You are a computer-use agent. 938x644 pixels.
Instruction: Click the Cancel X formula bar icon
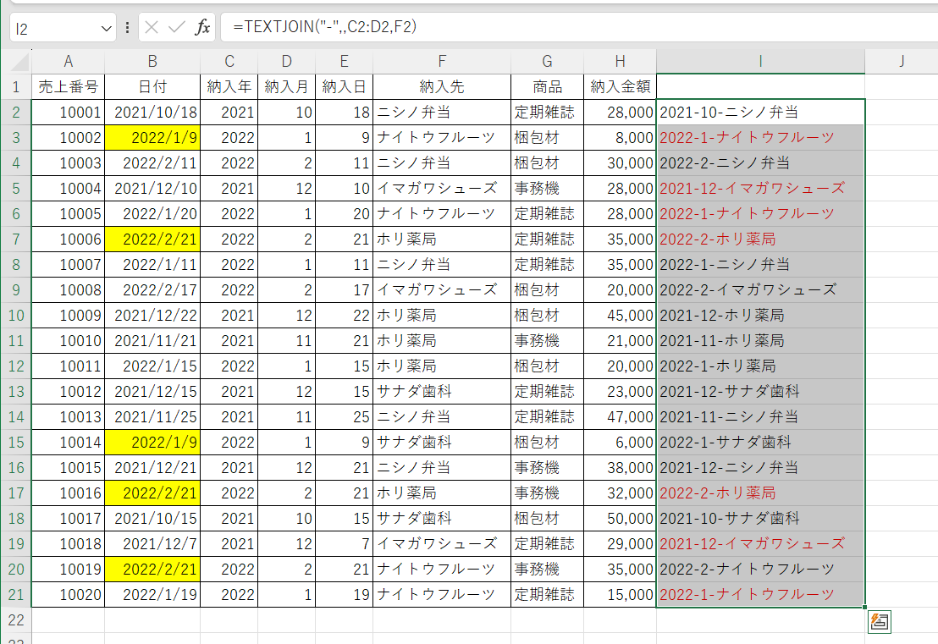(x=152, y=27)
